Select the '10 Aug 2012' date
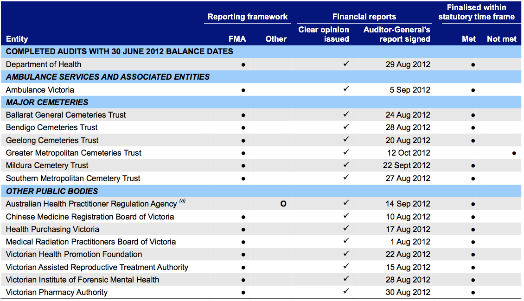 click(x=408, y=217)
